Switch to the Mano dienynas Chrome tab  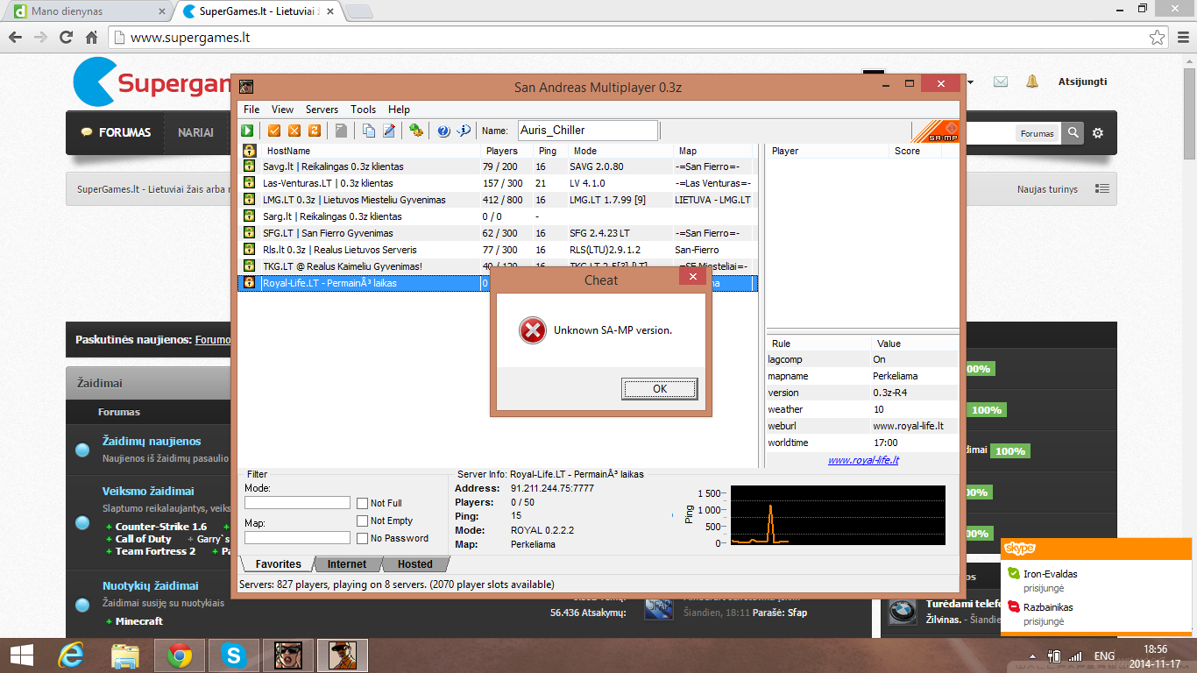[88, 11]
